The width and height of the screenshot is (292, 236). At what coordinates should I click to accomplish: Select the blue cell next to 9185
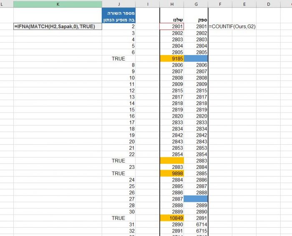[196, 59]
